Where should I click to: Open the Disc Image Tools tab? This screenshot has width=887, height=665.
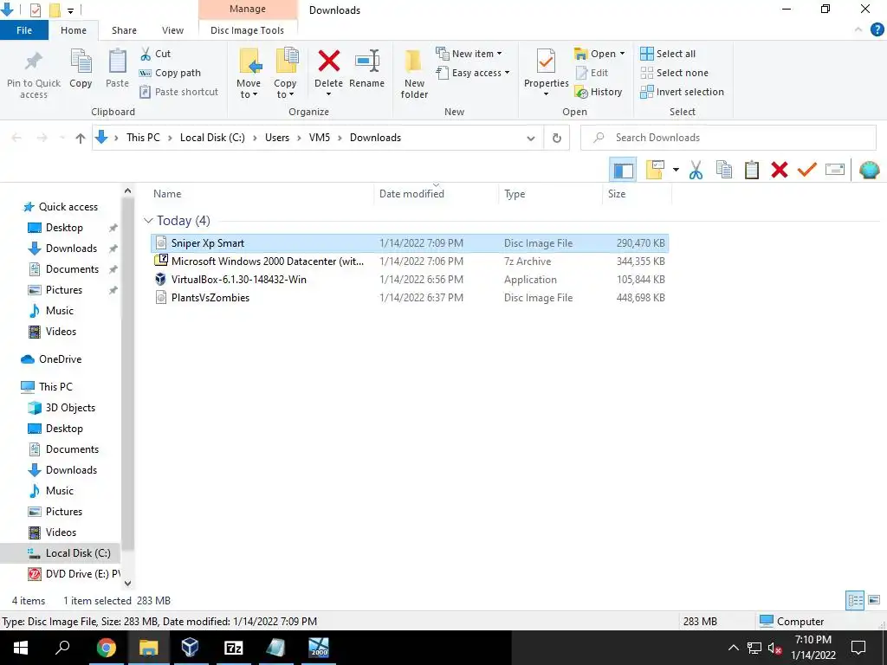tap(247, 30)
